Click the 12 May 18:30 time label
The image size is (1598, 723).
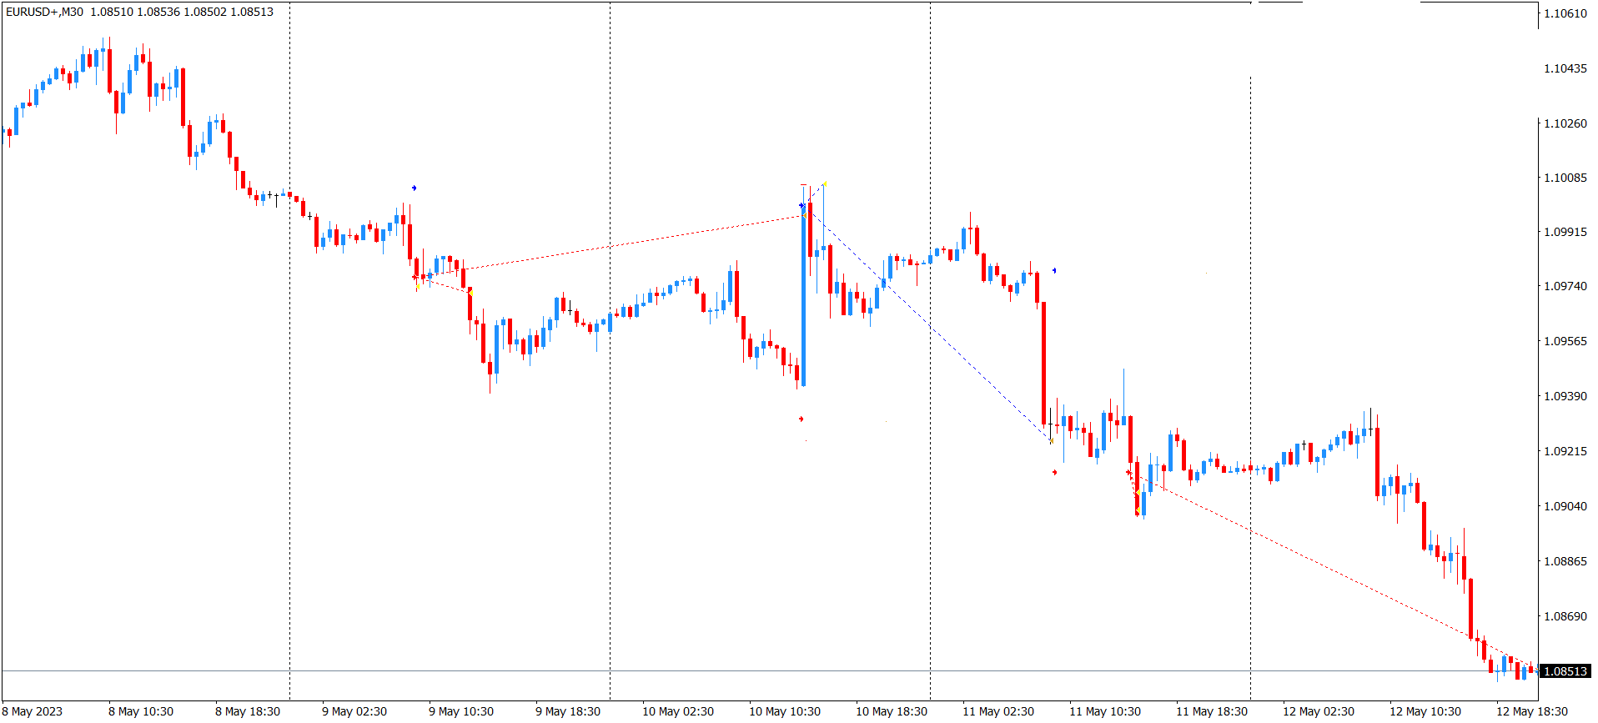(1532, 711)
